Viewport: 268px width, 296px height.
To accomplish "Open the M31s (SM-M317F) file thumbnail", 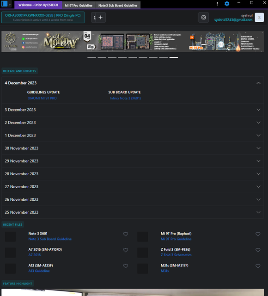I will pyautogui.click(x=143, y=268).
